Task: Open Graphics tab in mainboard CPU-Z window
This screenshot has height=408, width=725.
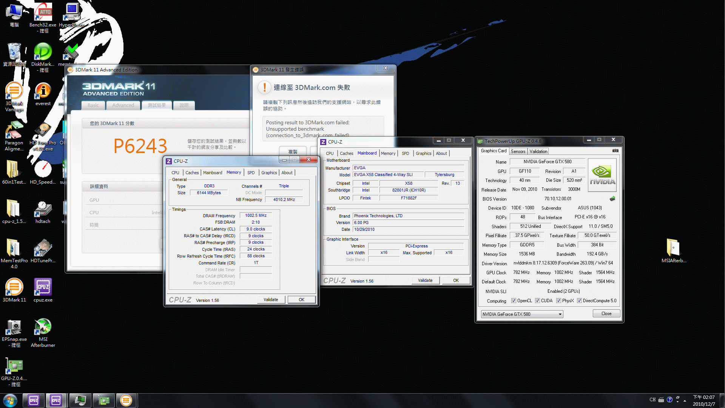Action: click(x=423, y=153)
